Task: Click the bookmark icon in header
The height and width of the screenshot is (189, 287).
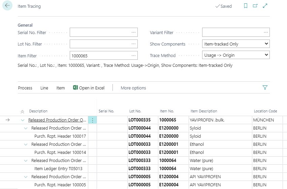Action: coord(246,6)
